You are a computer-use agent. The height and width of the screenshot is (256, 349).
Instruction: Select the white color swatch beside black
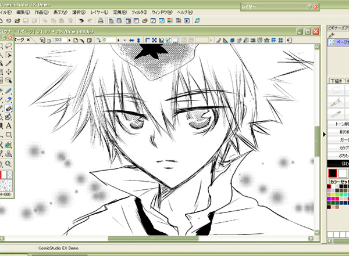343,173
